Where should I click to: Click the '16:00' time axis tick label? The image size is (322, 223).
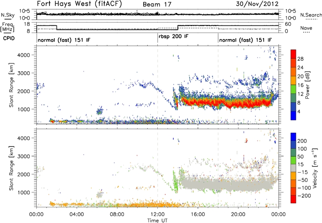[198, 215]
